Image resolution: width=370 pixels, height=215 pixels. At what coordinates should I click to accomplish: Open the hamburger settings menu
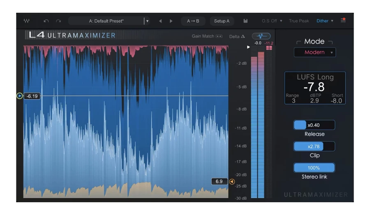click(x=343, y=20)
